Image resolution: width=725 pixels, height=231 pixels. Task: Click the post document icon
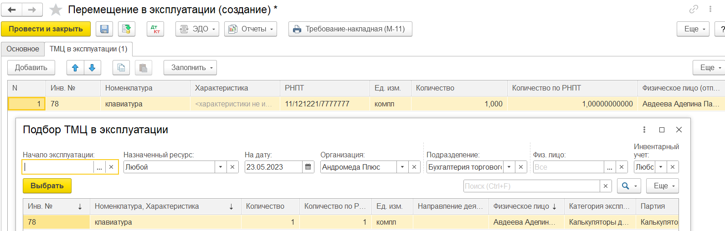127,29
